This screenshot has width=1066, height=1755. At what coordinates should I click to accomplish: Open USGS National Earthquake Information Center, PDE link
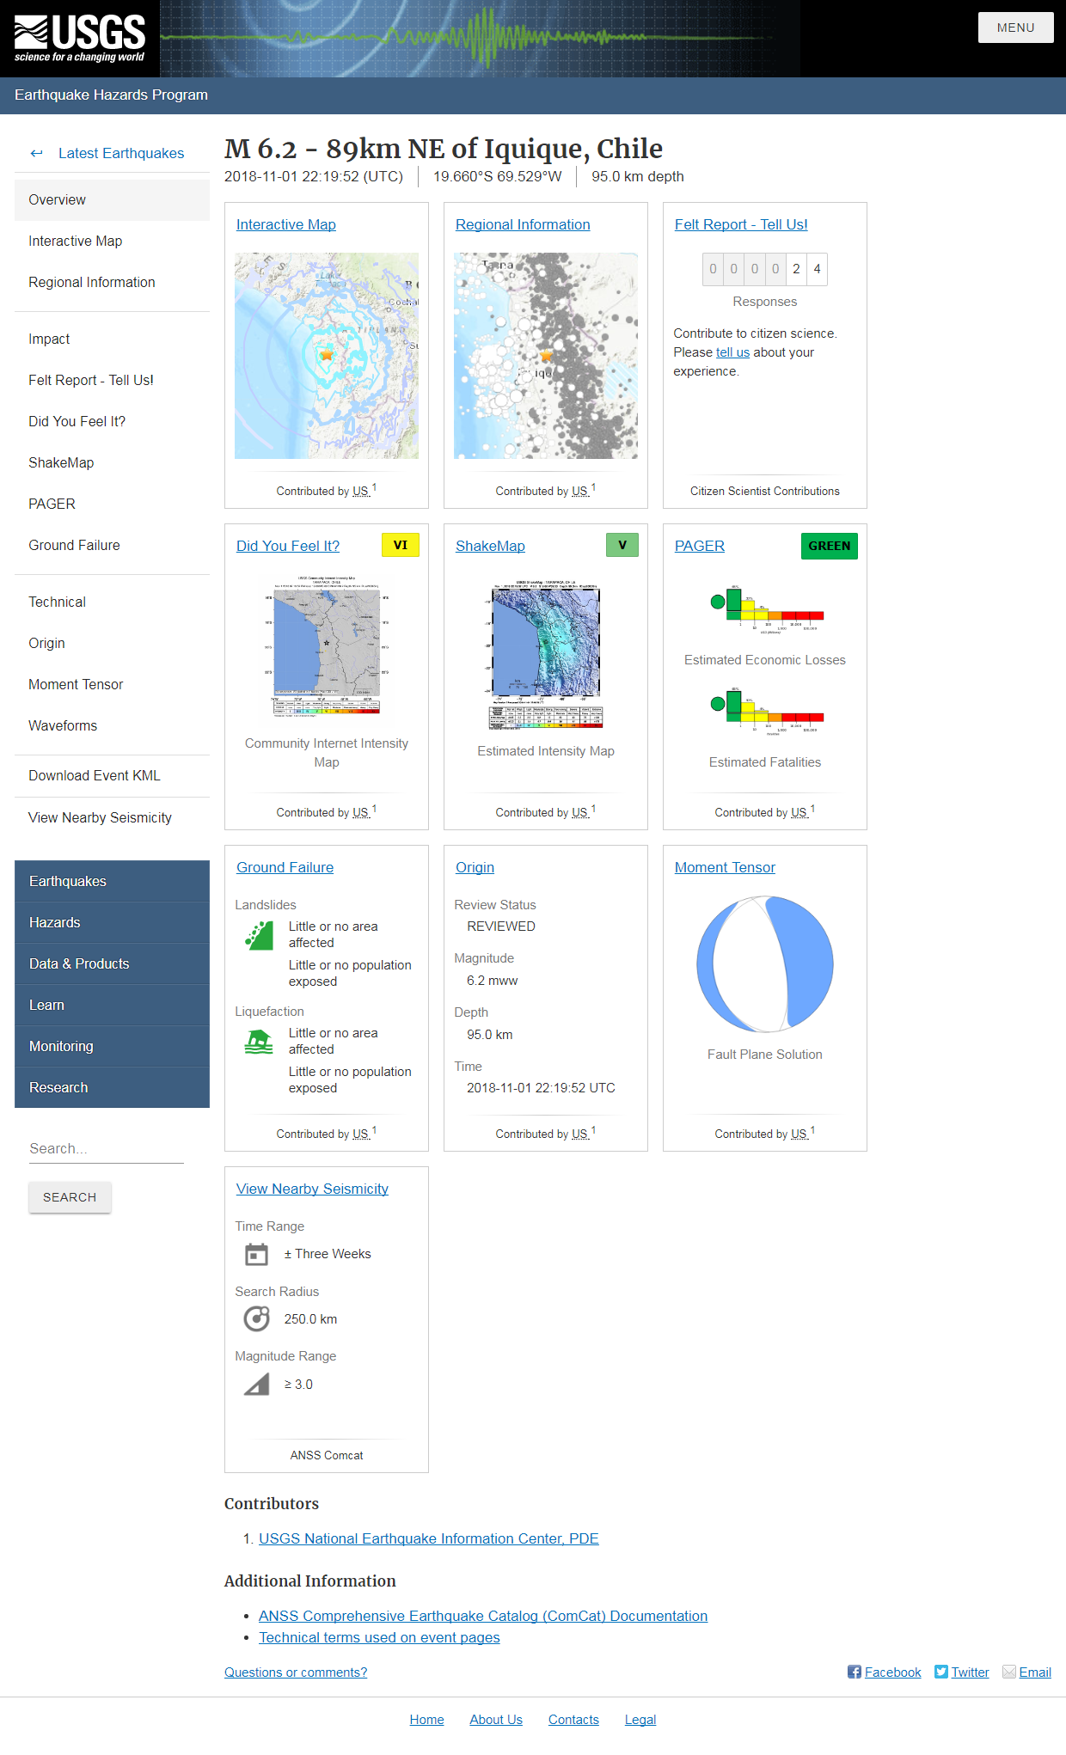point(429,1538)
